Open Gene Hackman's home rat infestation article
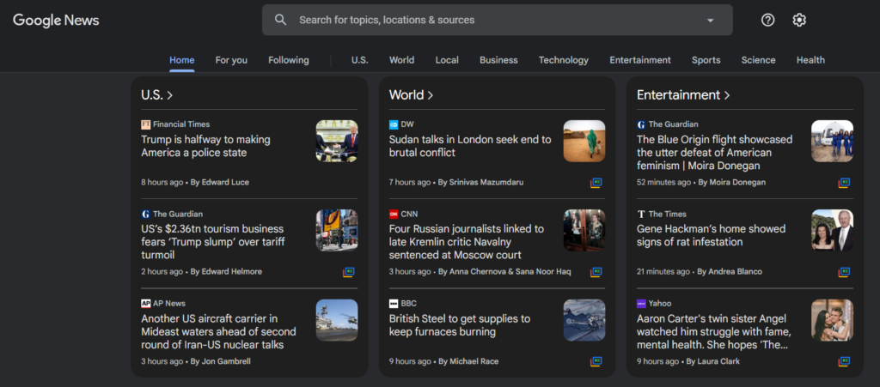Image resolution: width=880 pixels, height=387 pixels. pos(711,236)
